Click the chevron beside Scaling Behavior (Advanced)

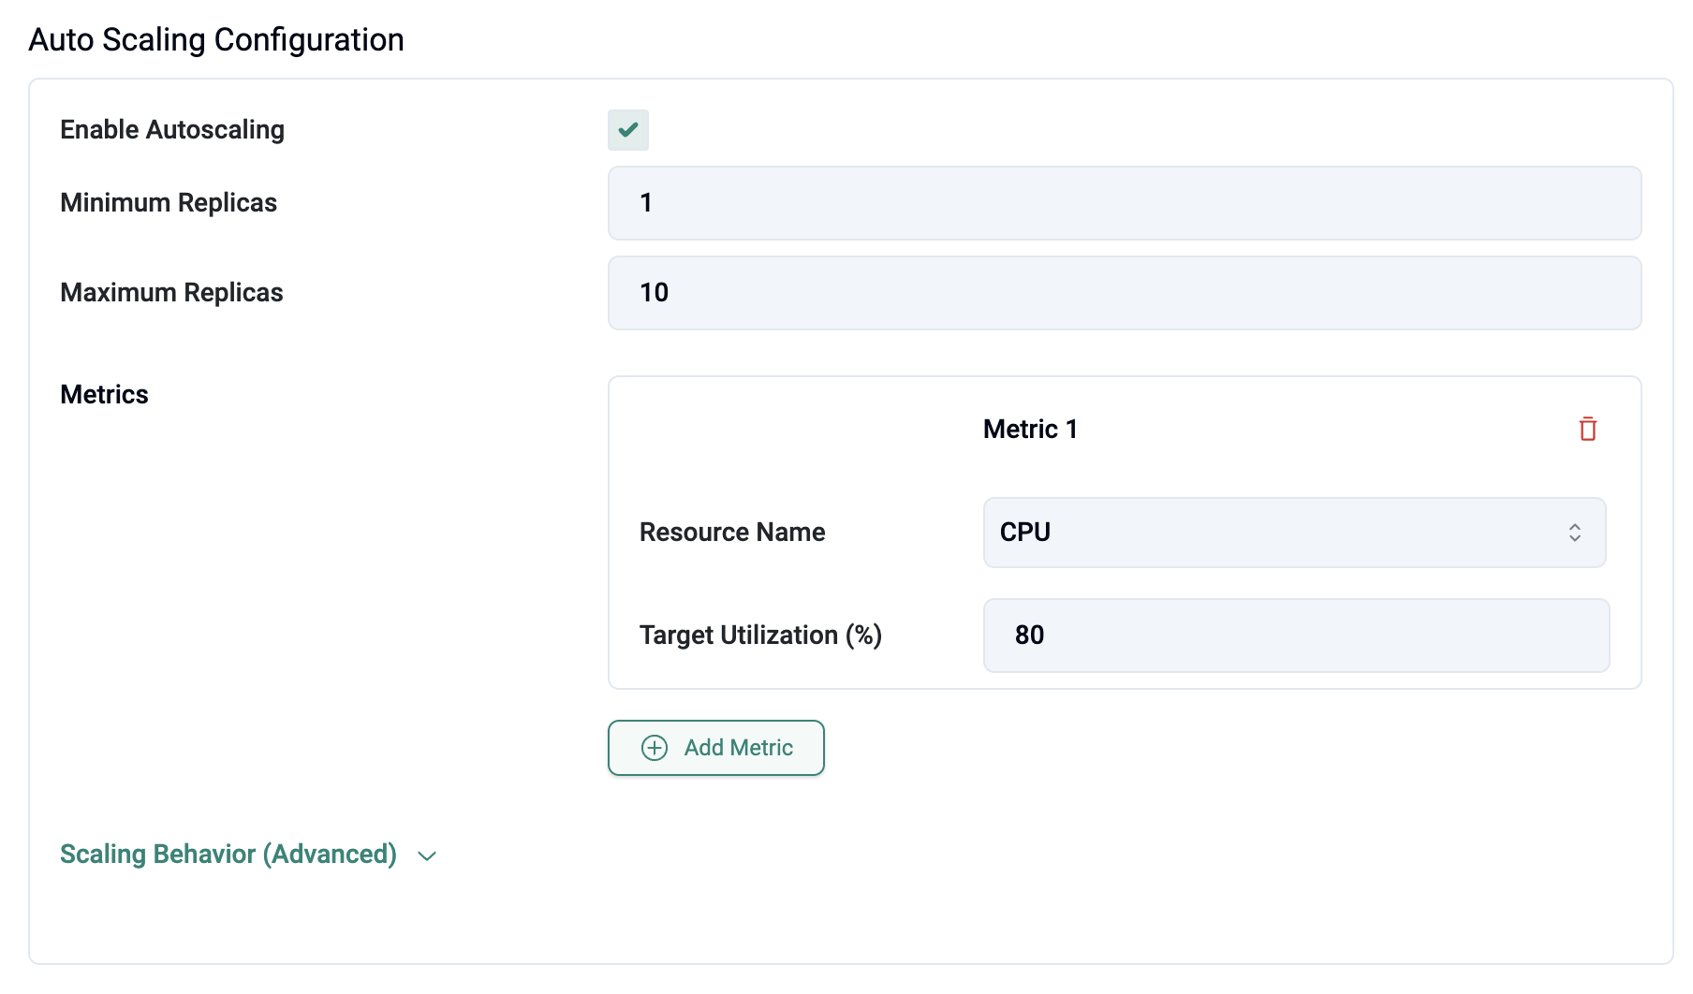[x=427, y=856]
